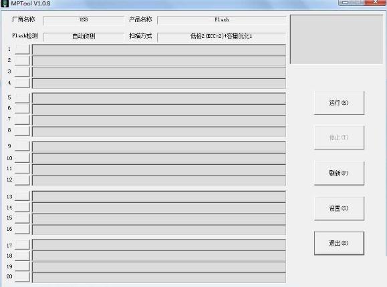387x287 pixels.
Task: Click the 产品名称 field showing Flash
Action: tap(221, 21)
